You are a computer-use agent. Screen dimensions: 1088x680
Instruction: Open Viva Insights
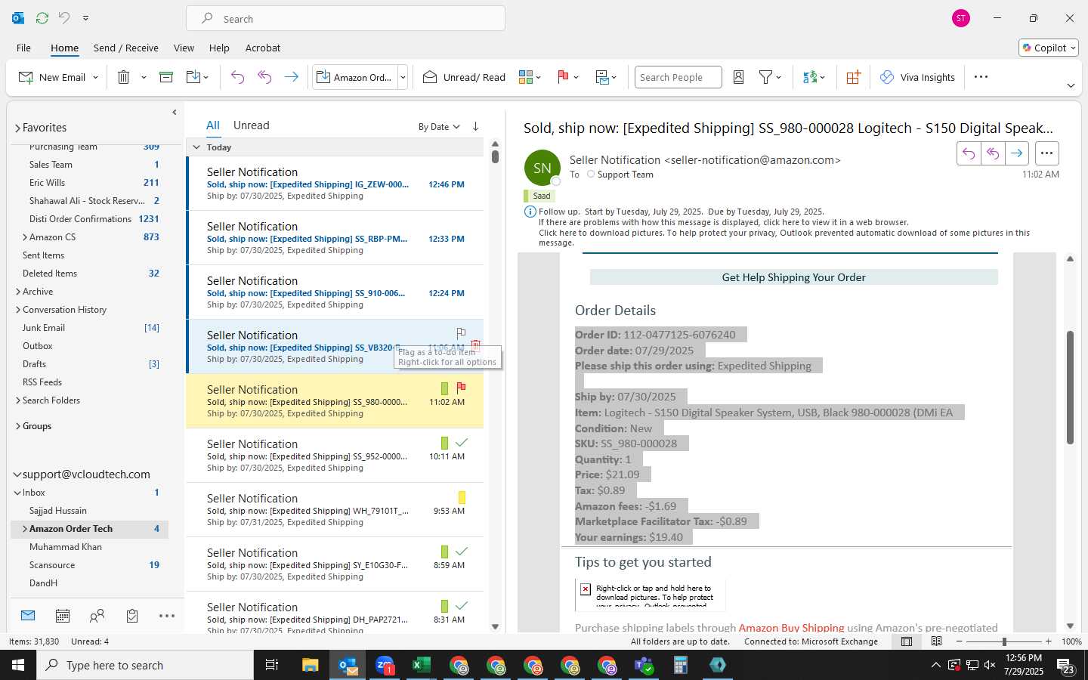click(917, 77)
